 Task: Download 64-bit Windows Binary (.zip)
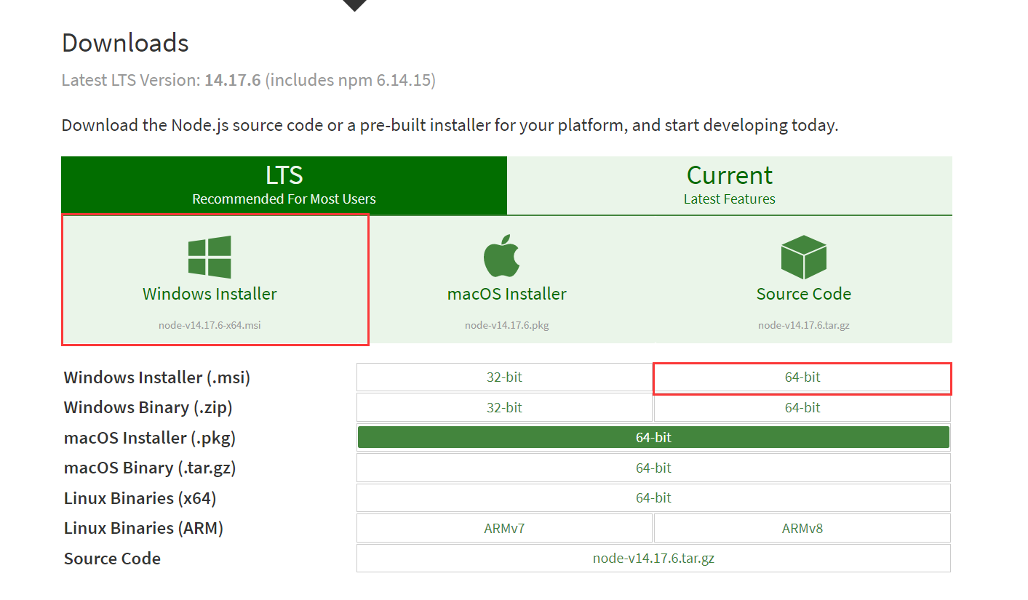pos(802,407)
